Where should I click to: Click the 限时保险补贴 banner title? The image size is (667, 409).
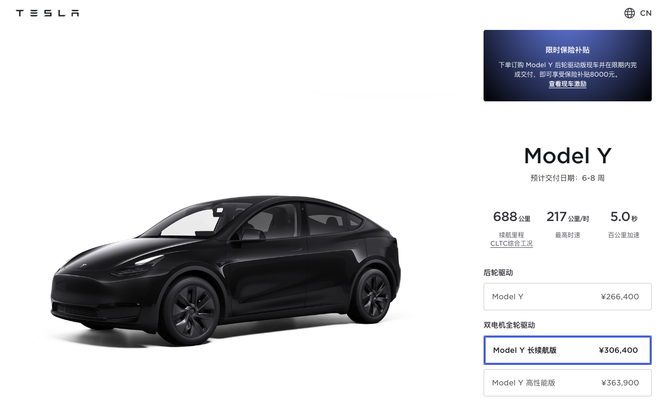point(568,50)
